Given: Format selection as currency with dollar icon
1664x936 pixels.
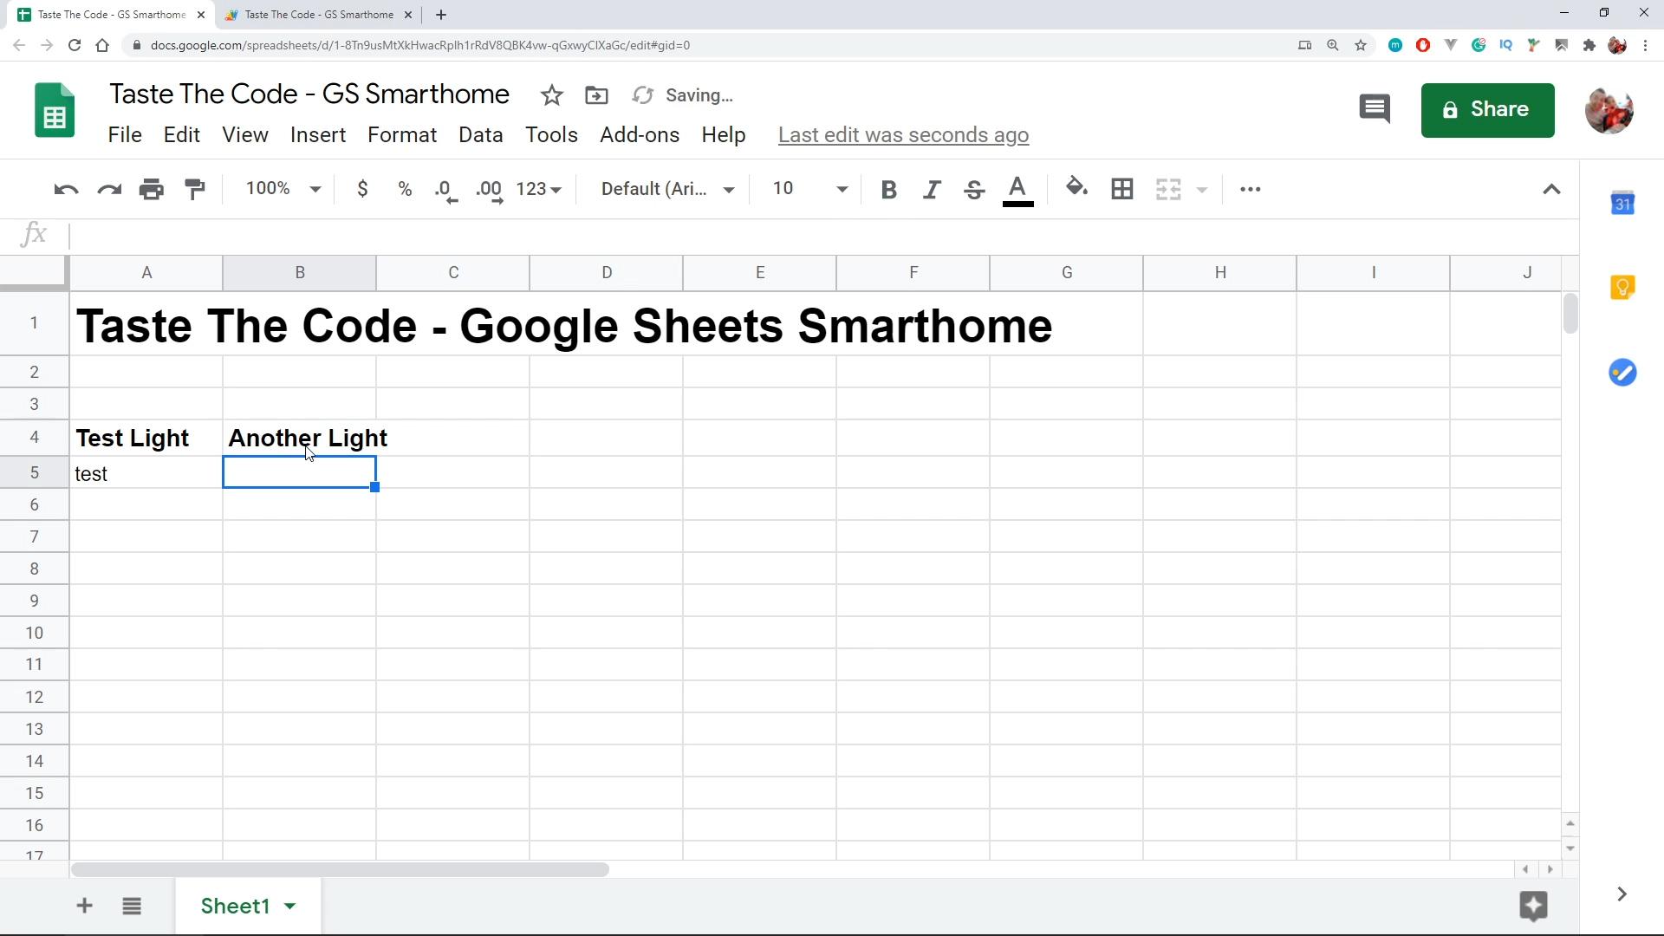Looking at the screenshot, I should click(362, 189).
